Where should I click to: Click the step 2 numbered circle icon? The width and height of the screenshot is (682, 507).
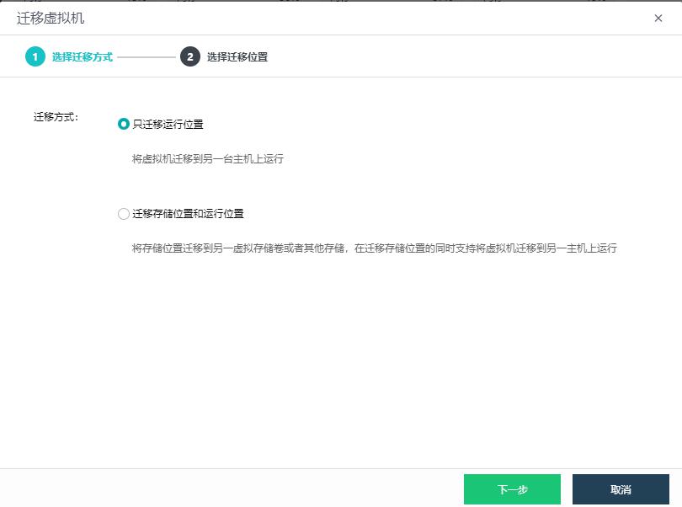(190, 57)
